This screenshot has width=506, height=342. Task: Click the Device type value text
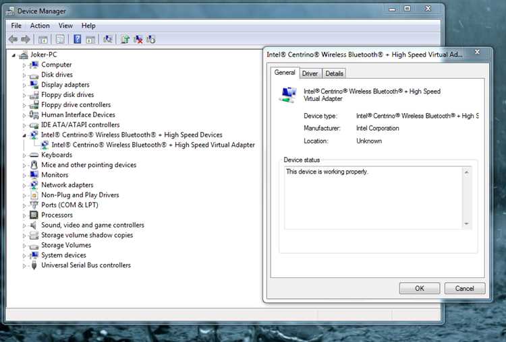[x=417, y=116]
